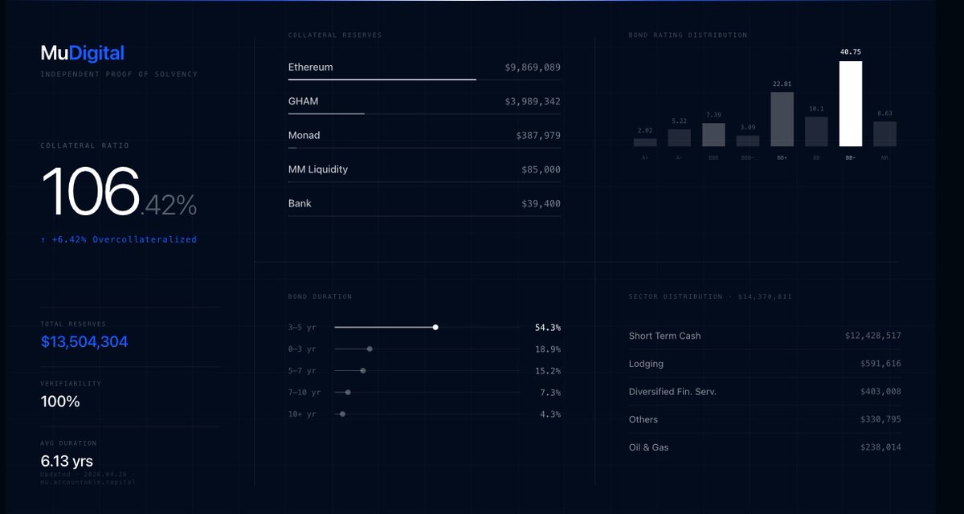
Task: Click the 3–5 yr bond duration slider handle
Action: (x=435, y=328)
